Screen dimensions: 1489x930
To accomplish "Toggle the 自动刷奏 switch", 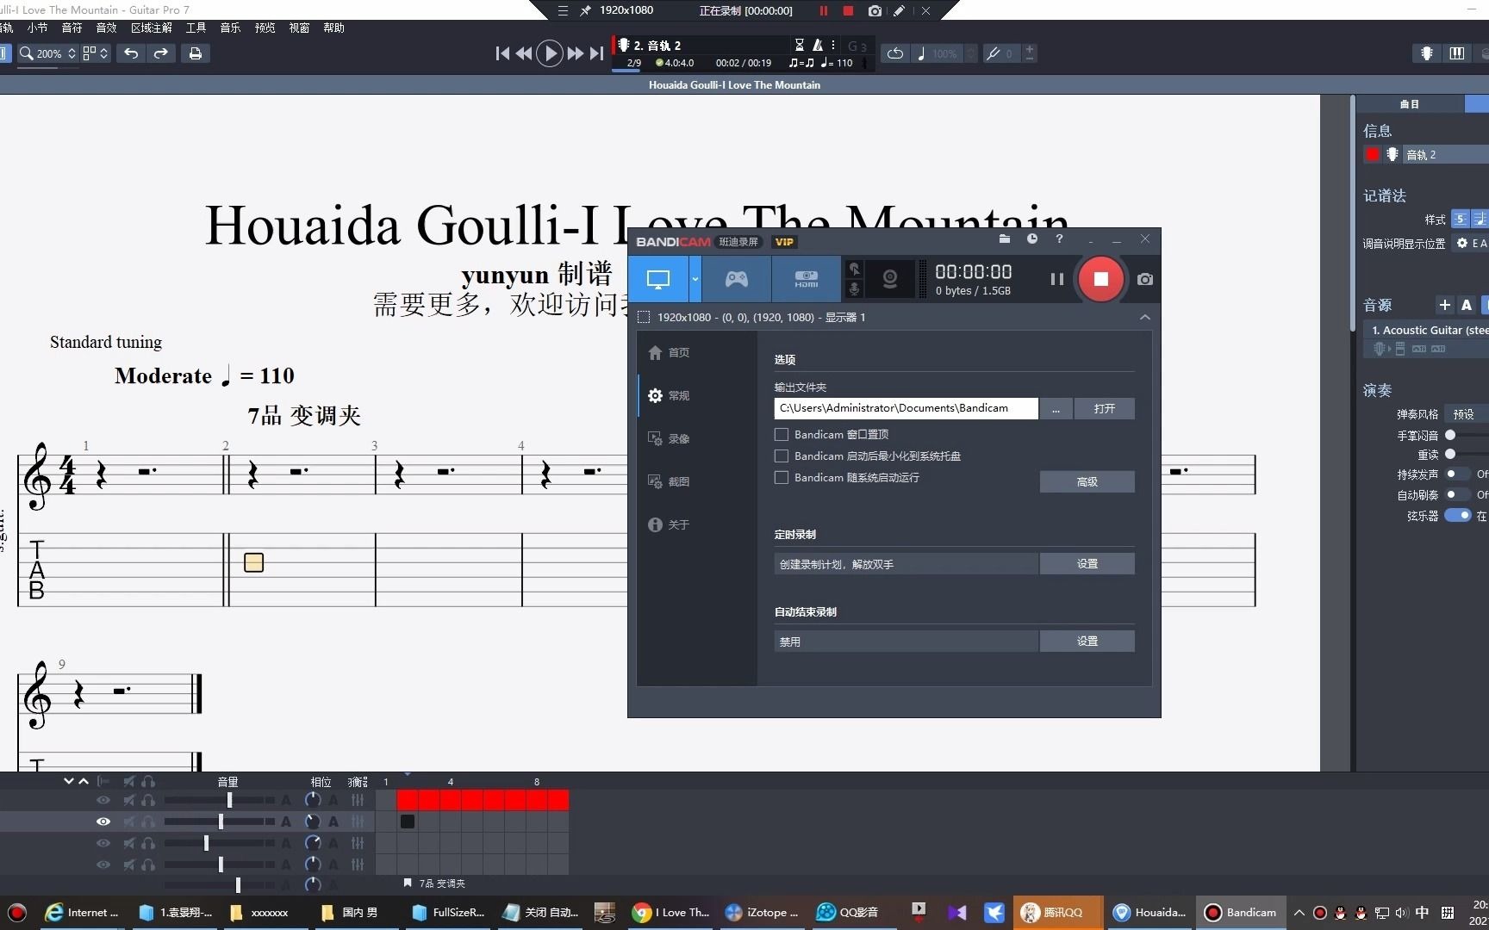I will coord(1458,494).
